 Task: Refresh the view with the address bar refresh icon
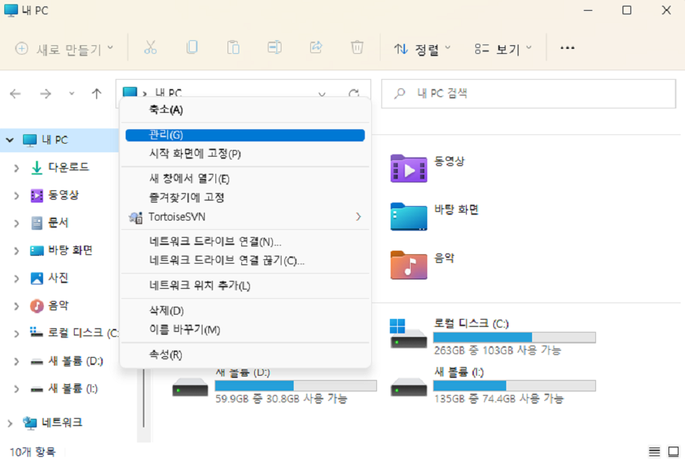point(353,93)
